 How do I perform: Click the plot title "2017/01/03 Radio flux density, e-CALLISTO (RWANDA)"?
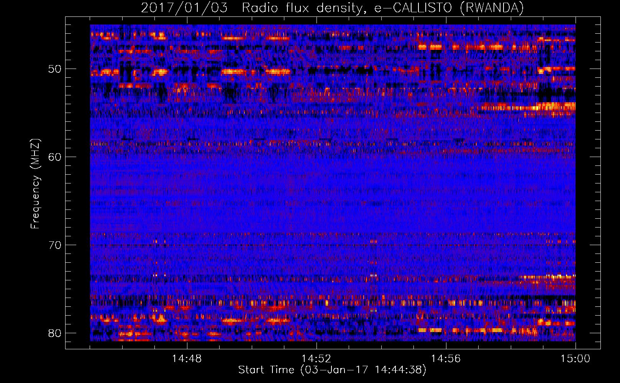pyautogui.click(x=332, y=8)
